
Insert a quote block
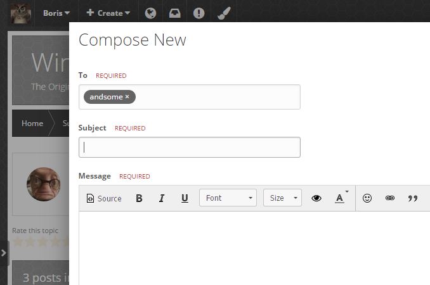412,198
